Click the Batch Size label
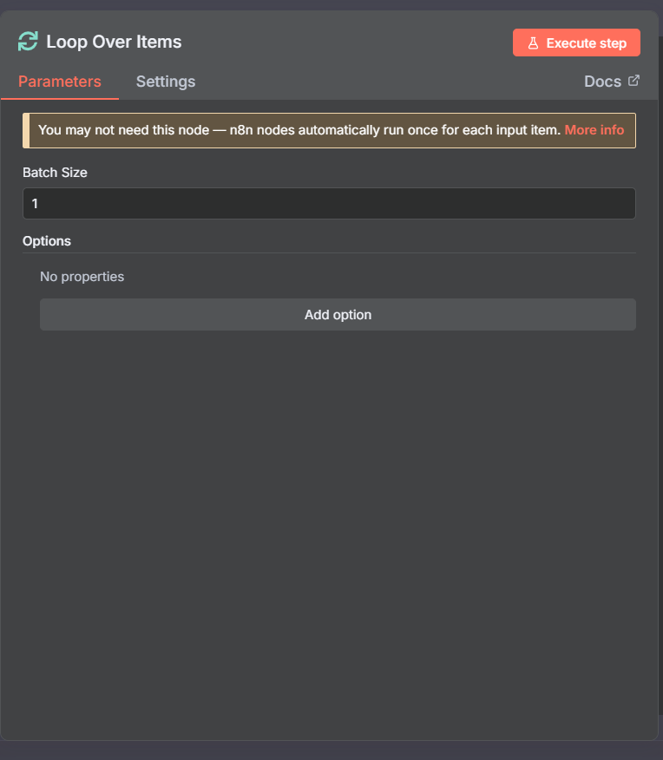Screen dimensions: 663x760 [x=55, y=173]
